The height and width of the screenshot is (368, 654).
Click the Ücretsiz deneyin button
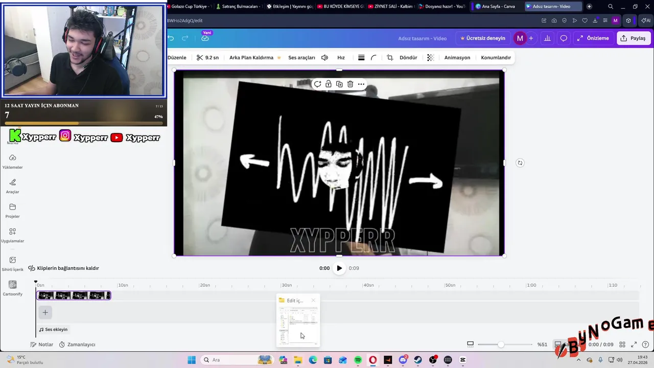point(482,38)
